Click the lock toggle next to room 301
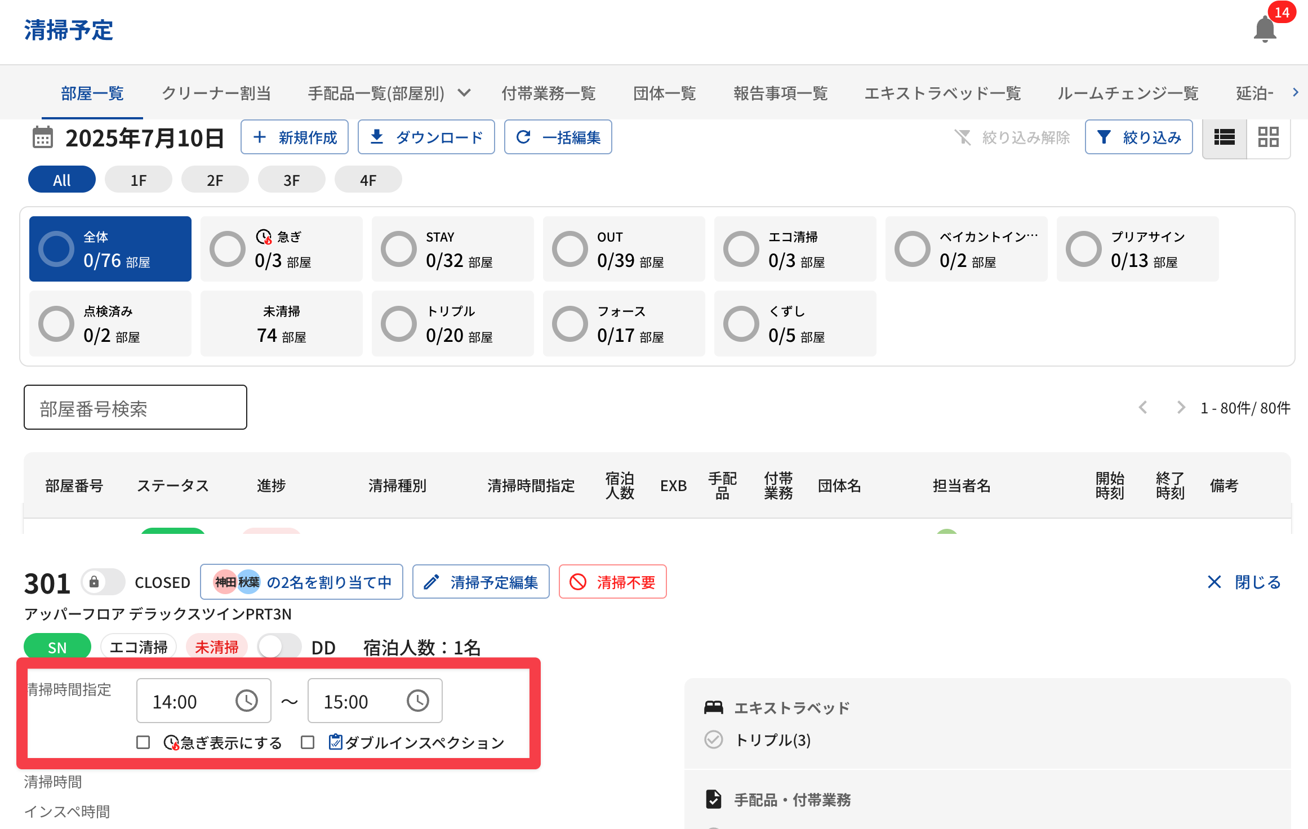 102,582
